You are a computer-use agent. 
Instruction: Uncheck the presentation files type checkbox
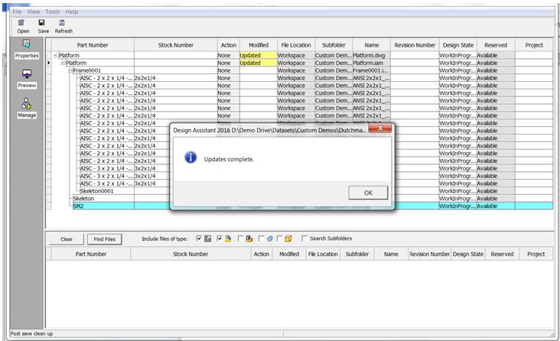pyautogui.click(x=220, y=238)
